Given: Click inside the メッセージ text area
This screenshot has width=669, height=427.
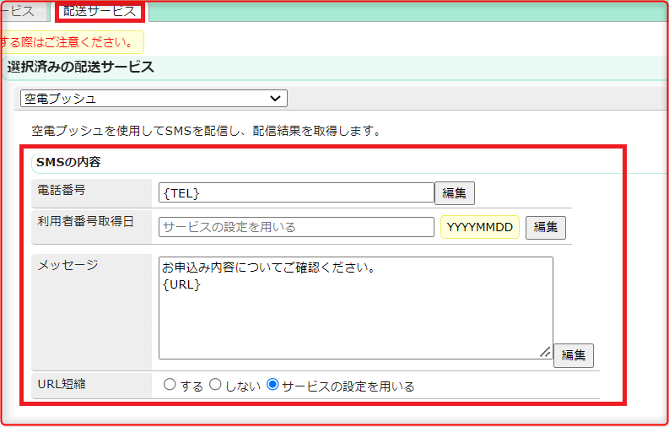Looking at the screenshot, I should 355,308.
